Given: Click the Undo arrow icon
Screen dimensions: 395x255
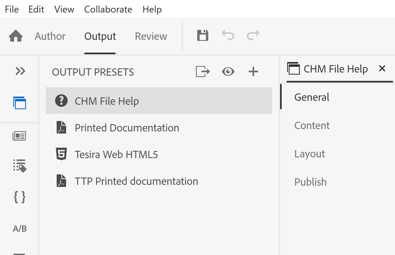Looking at the screenshot, I should coord(228,35).
